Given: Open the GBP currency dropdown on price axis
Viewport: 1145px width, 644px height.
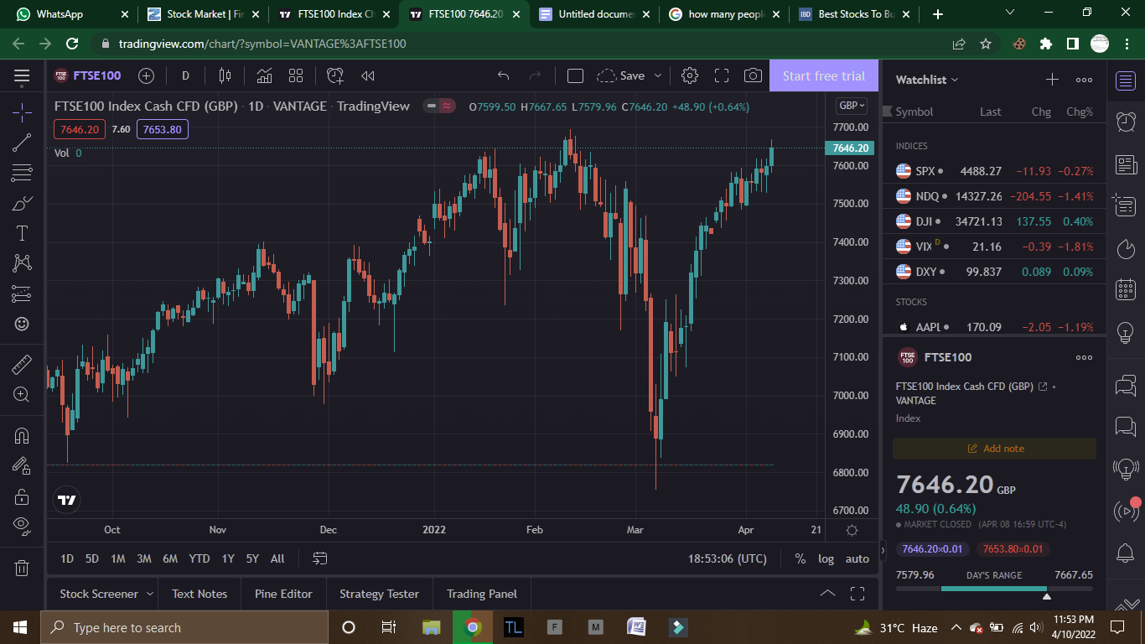Looking at the screenshot, I should click(852, 106).
